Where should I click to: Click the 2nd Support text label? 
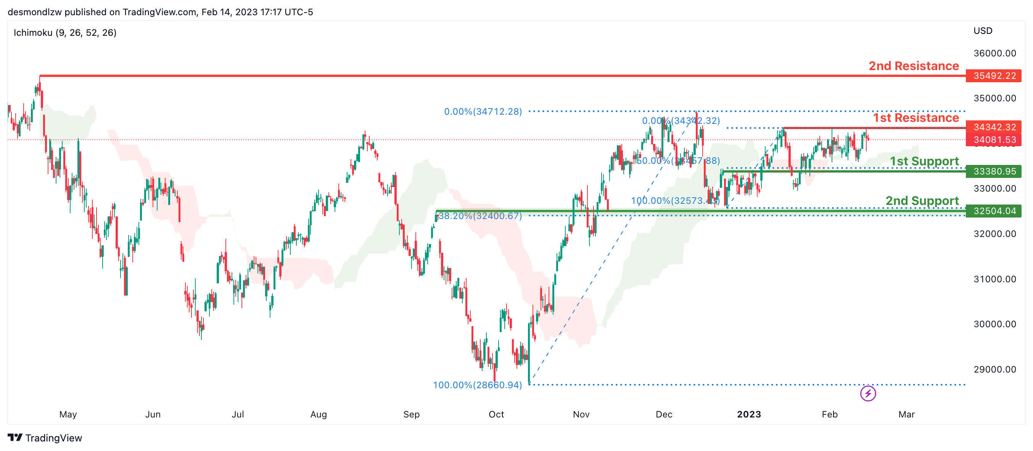click(x=922, y=200)
